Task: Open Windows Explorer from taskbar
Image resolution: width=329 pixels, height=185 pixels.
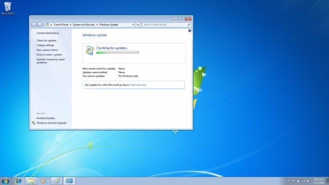Action: [31, 181]
